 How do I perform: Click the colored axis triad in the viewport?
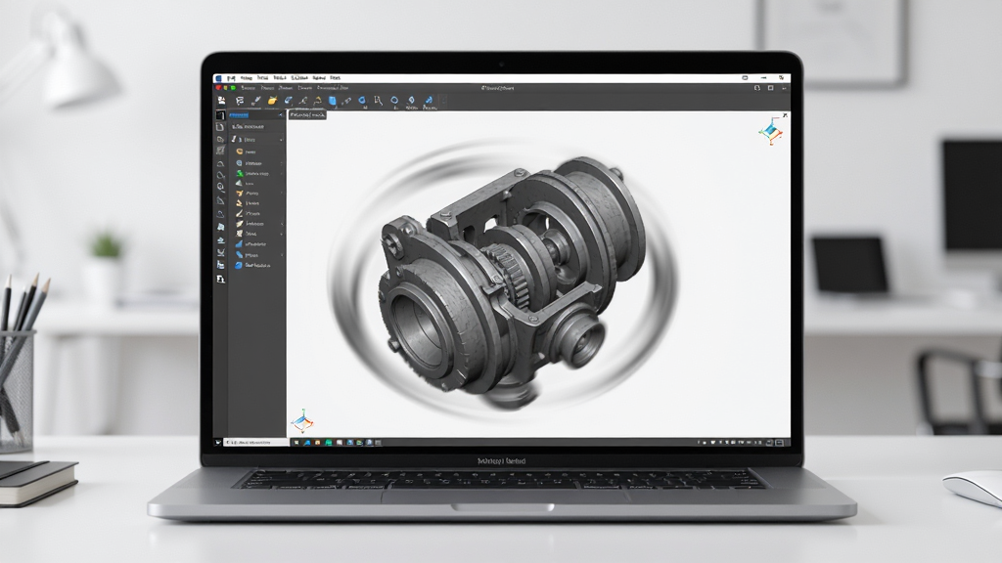[301, 421]
